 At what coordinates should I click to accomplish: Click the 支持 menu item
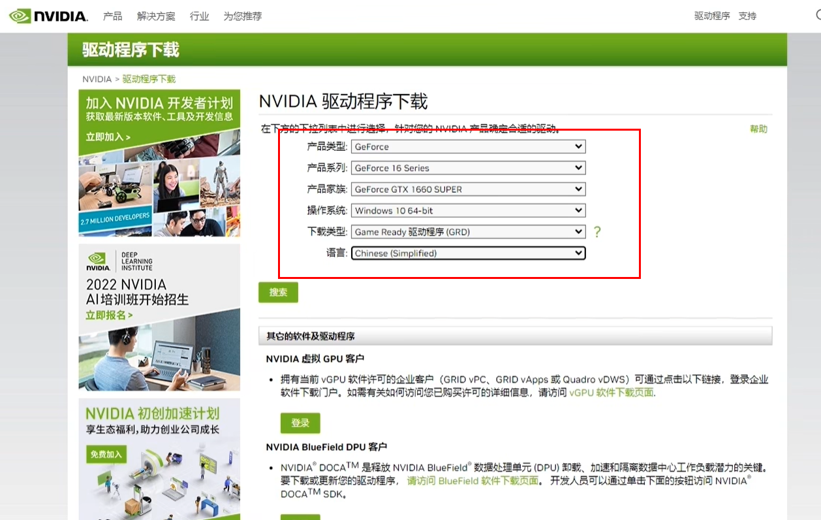coord(747,16)
